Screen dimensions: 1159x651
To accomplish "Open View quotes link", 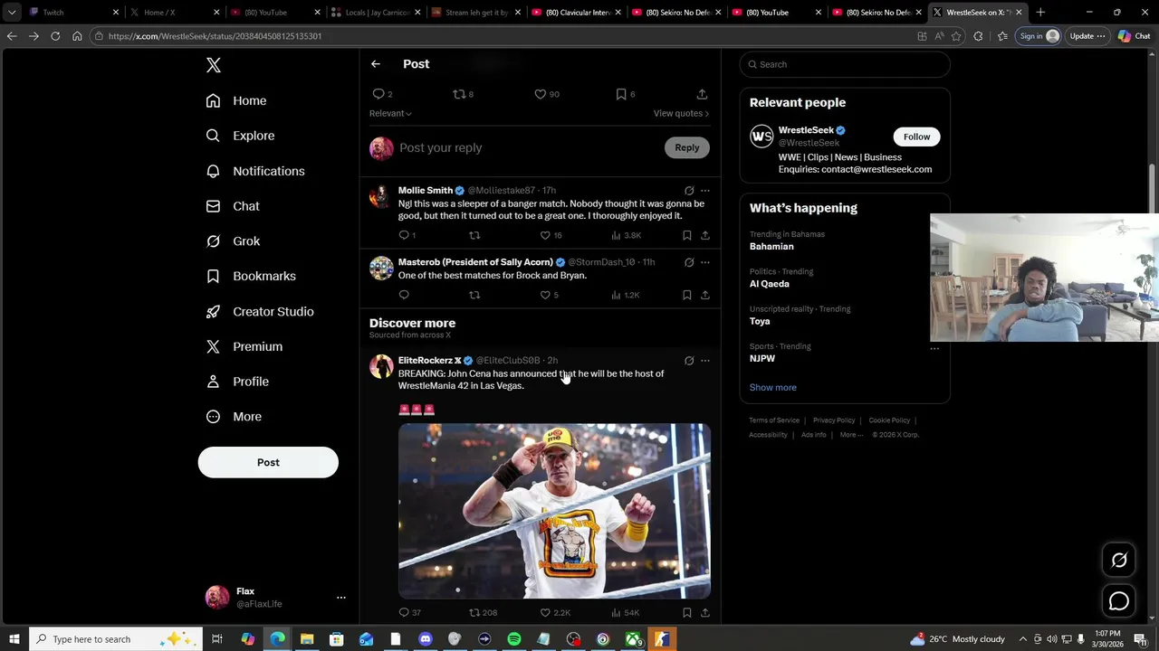I will coord(681,113).
